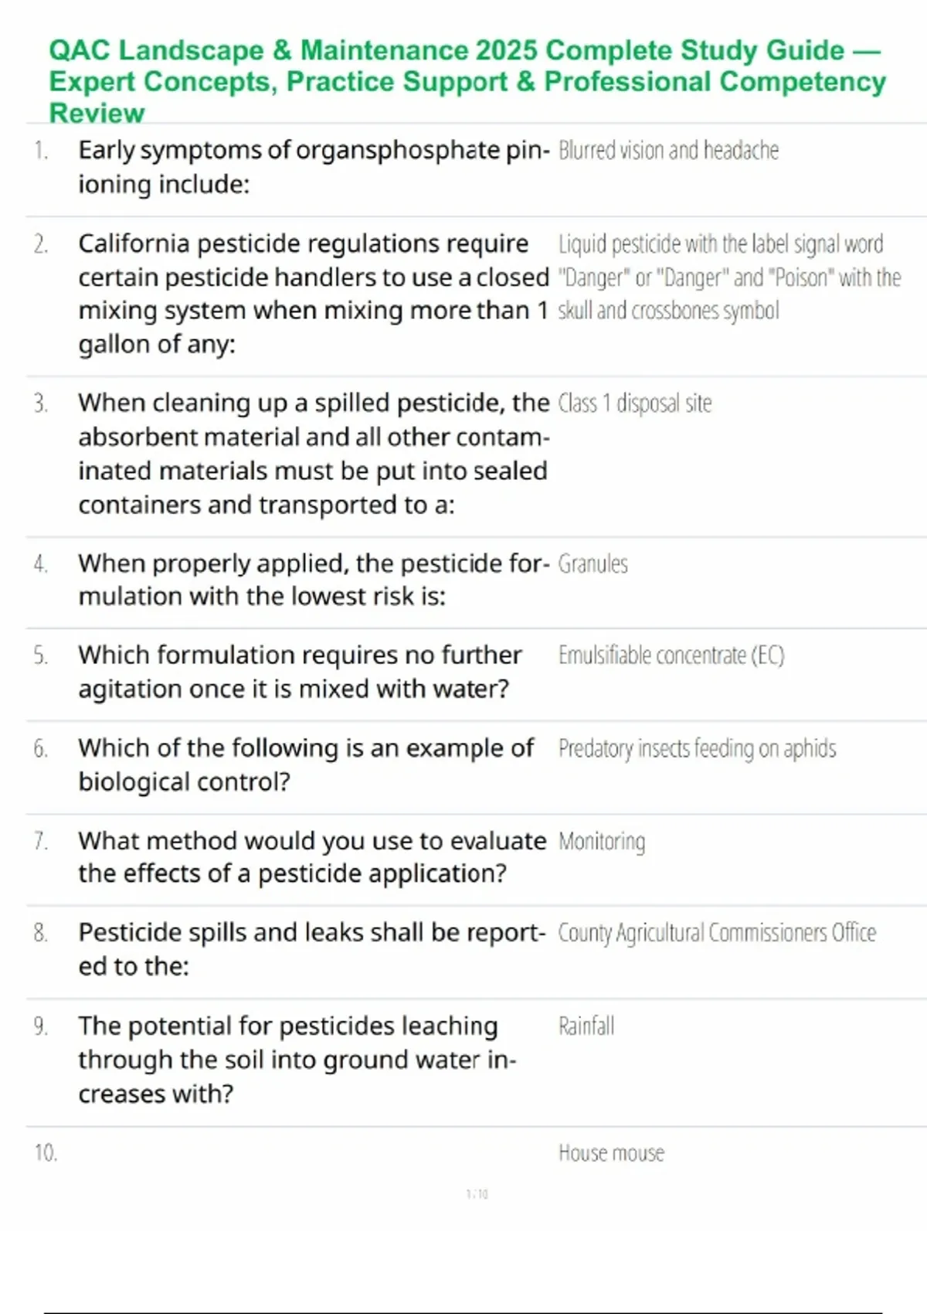Click the "Monitoring" answer text

[x=601, y=841]
